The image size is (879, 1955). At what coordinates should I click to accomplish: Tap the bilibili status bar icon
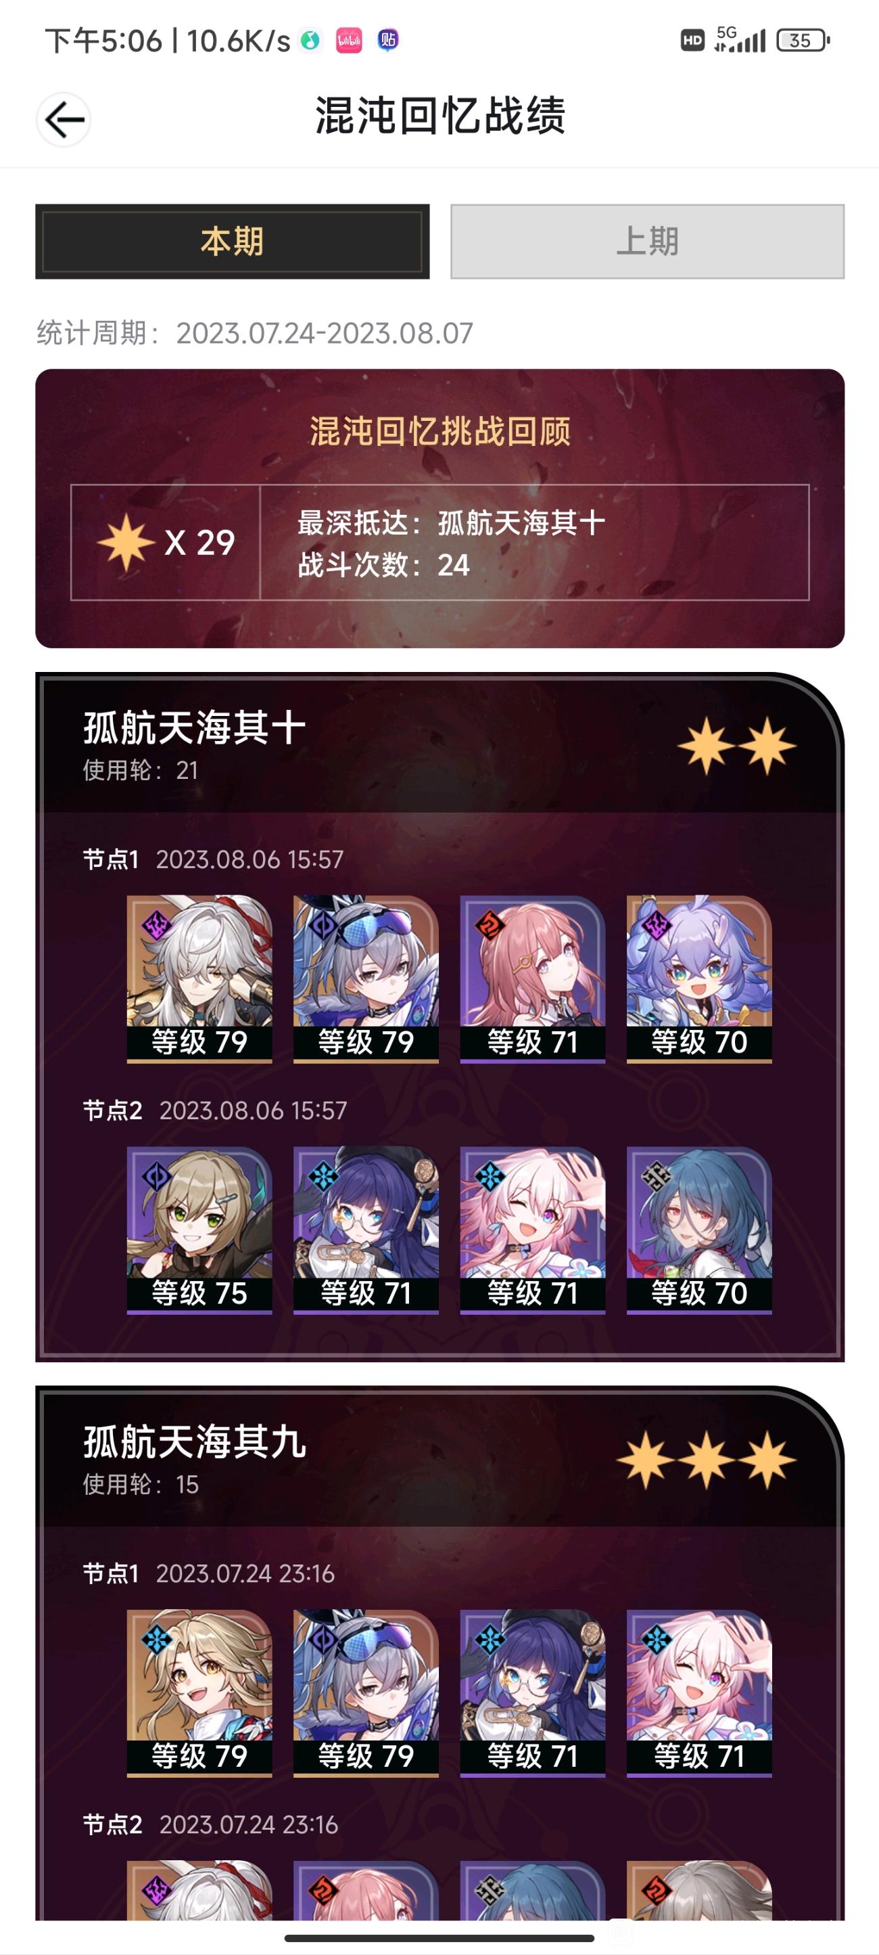click(349, 40)
